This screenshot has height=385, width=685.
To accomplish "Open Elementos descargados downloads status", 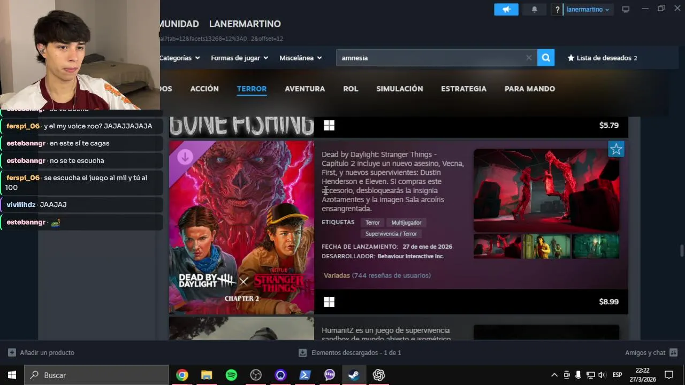I will [349, 353].
